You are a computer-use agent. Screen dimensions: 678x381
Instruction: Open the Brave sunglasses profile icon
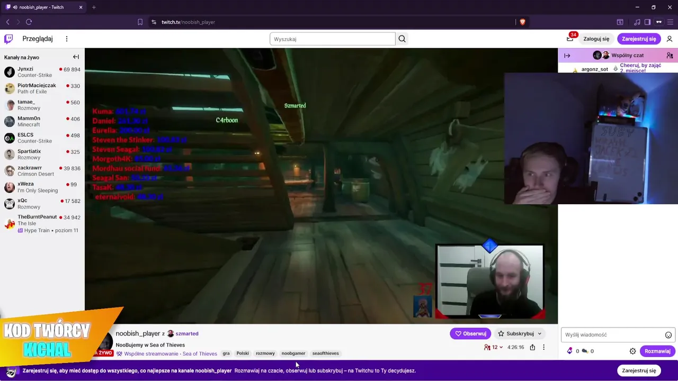(x=659, y=22)
